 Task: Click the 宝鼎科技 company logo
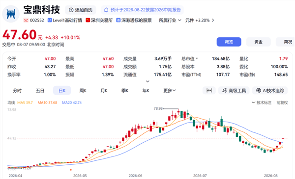pos(11,14)
